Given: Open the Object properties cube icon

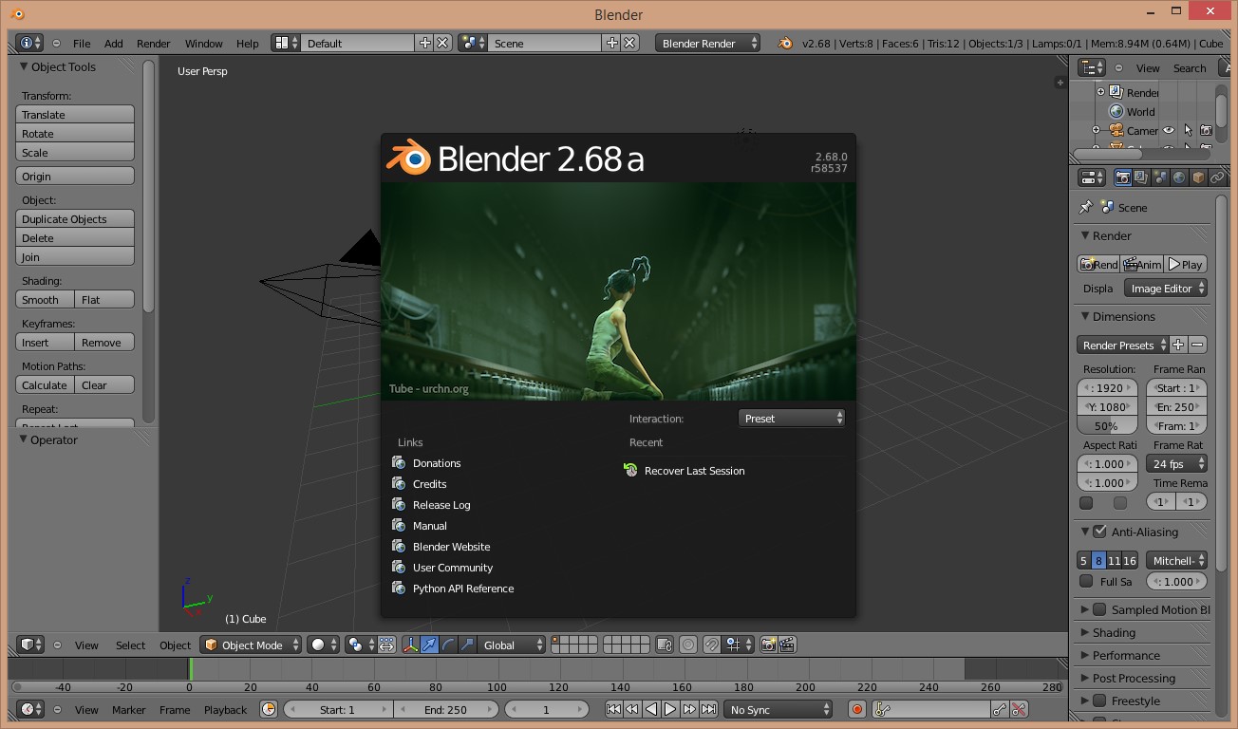Looking at the screenshot, I should pos(1198,178).
